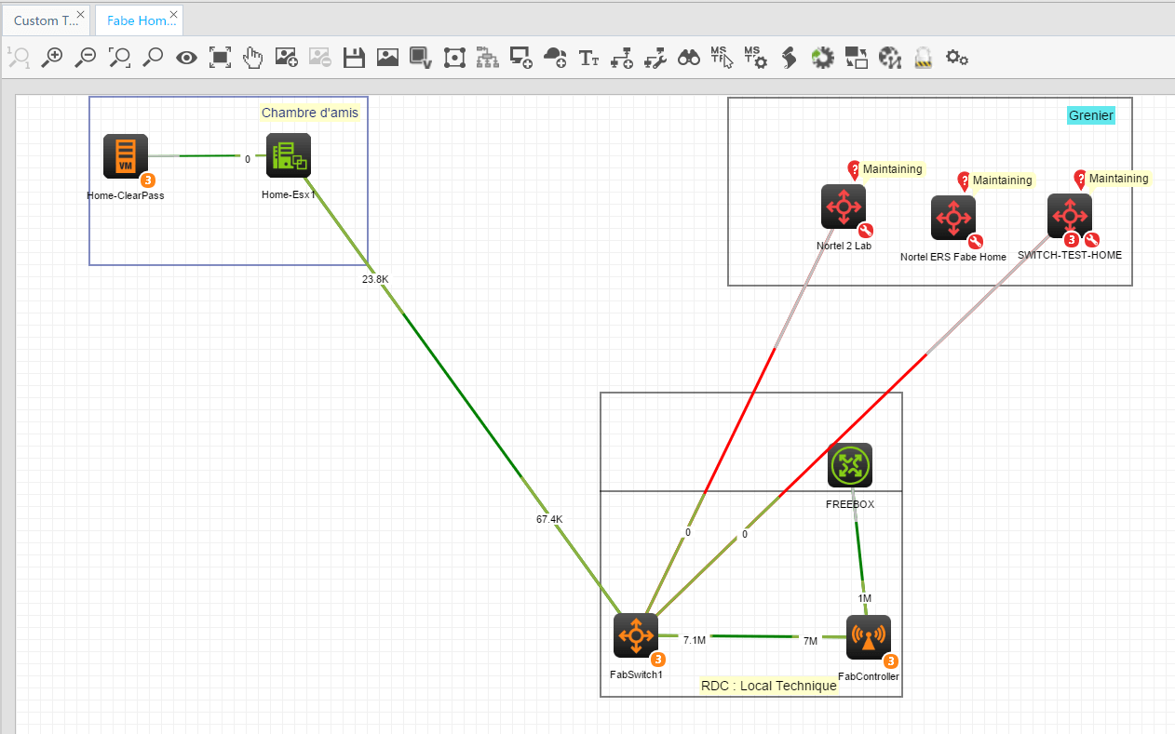The width and height of the screenshot is (1175, 734).
Task: Select the FabController access point node
Action: 868,638
